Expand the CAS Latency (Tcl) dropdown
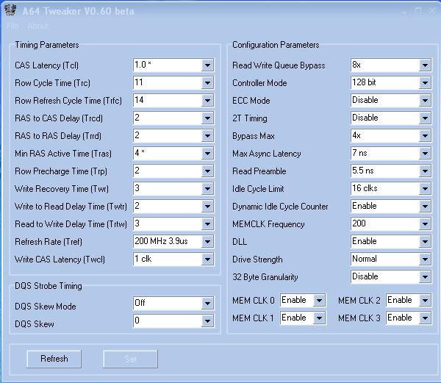 pos(207,65)
